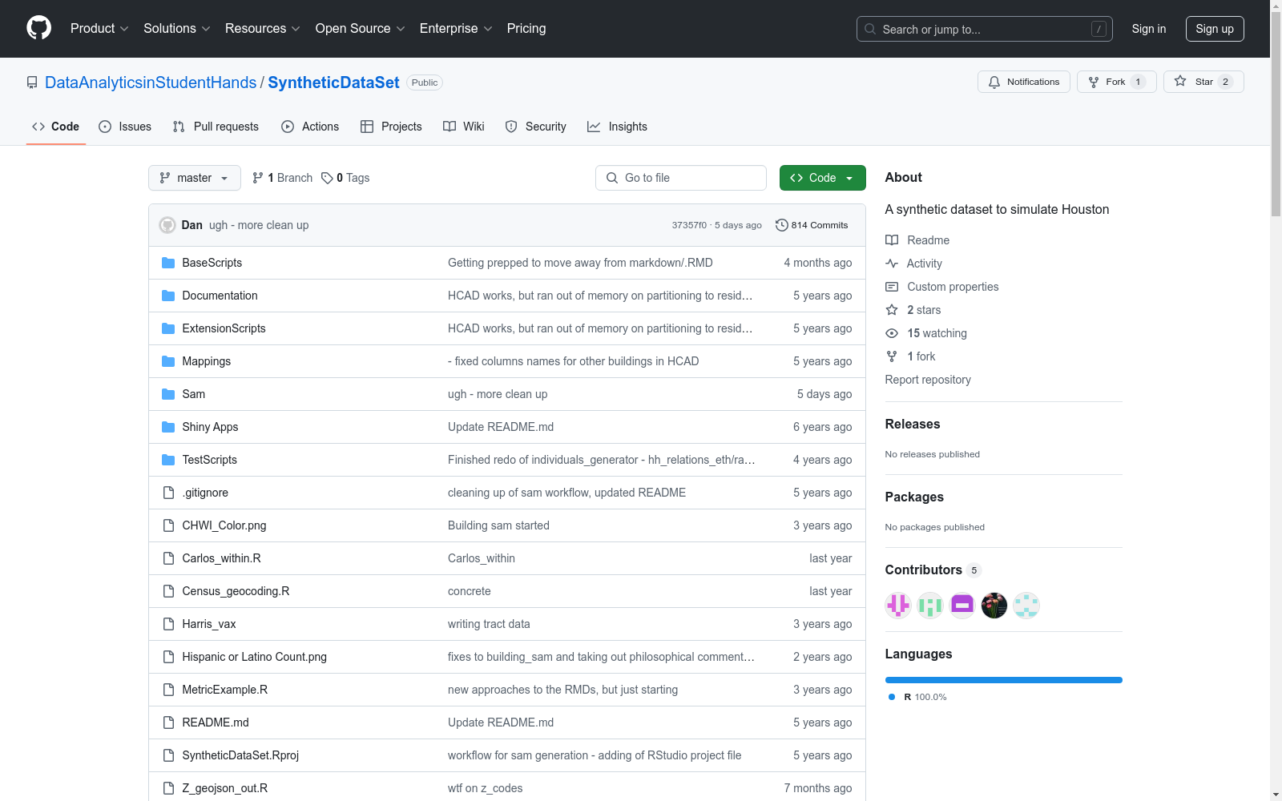
Task: Click the Report repository link
Action: point(928,380)
